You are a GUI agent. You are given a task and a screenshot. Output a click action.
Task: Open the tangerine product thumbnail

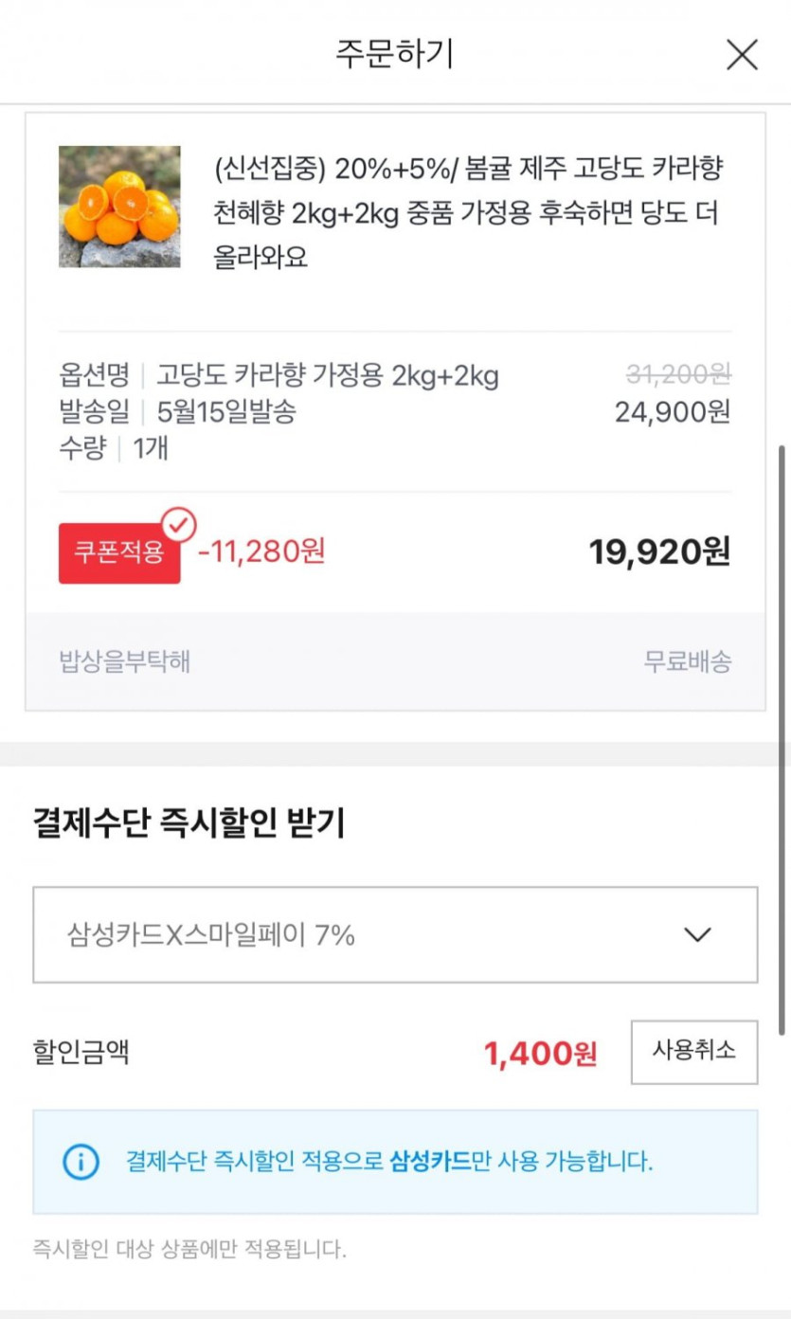point(119,207)
